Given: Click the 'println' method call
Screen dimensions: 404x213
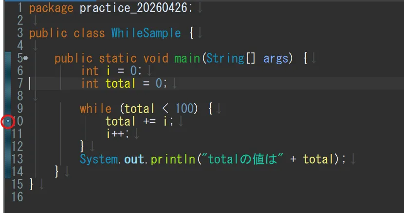Looking at the screenshot, I should click(173, 159).
